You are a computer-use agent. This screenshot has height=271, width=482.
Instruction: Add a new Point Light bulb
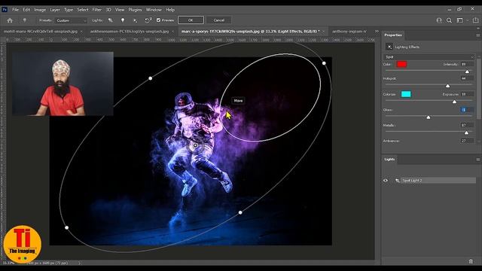click(x=123, y=20)
